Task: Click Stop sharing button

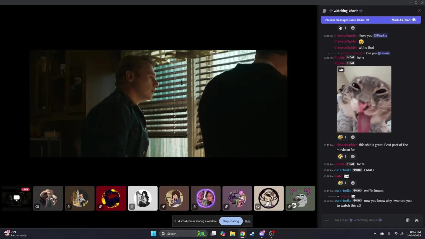Action: 231,221
